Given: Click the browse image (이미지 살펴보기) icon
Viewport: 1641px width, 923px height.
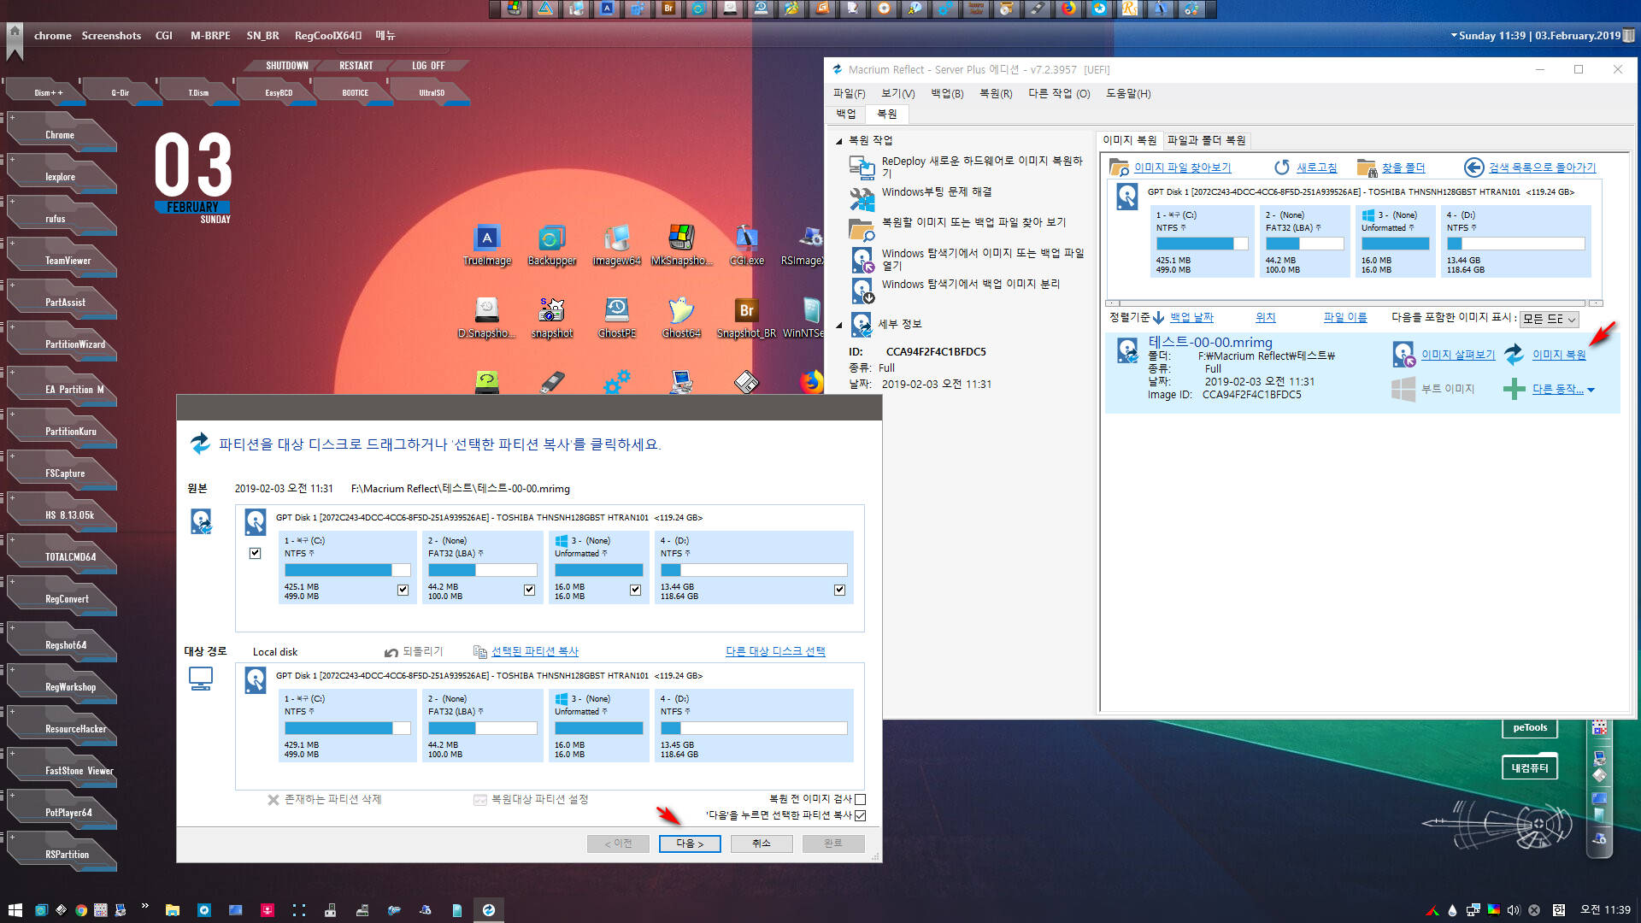Looking at the screenshot, I should pos(1403,355).
